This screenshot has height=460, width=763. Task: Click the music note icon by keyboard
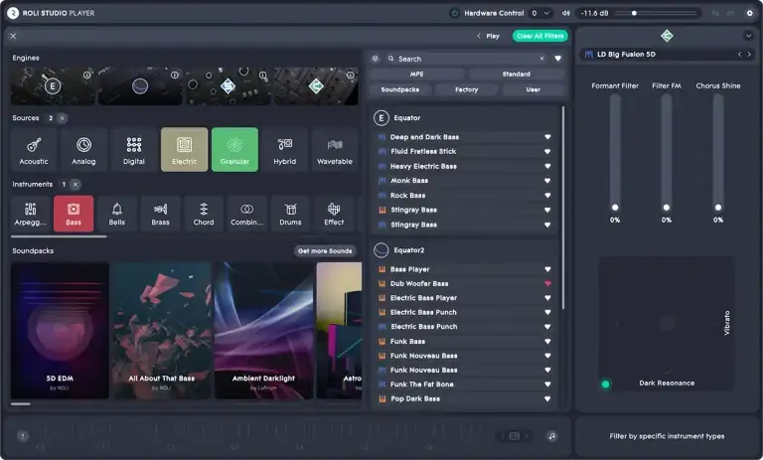[x=551, y=436]
